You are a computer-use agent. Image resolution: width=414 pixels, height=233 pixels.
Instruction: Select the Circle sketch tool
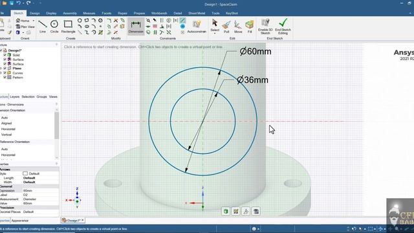[x=54, y=27]
